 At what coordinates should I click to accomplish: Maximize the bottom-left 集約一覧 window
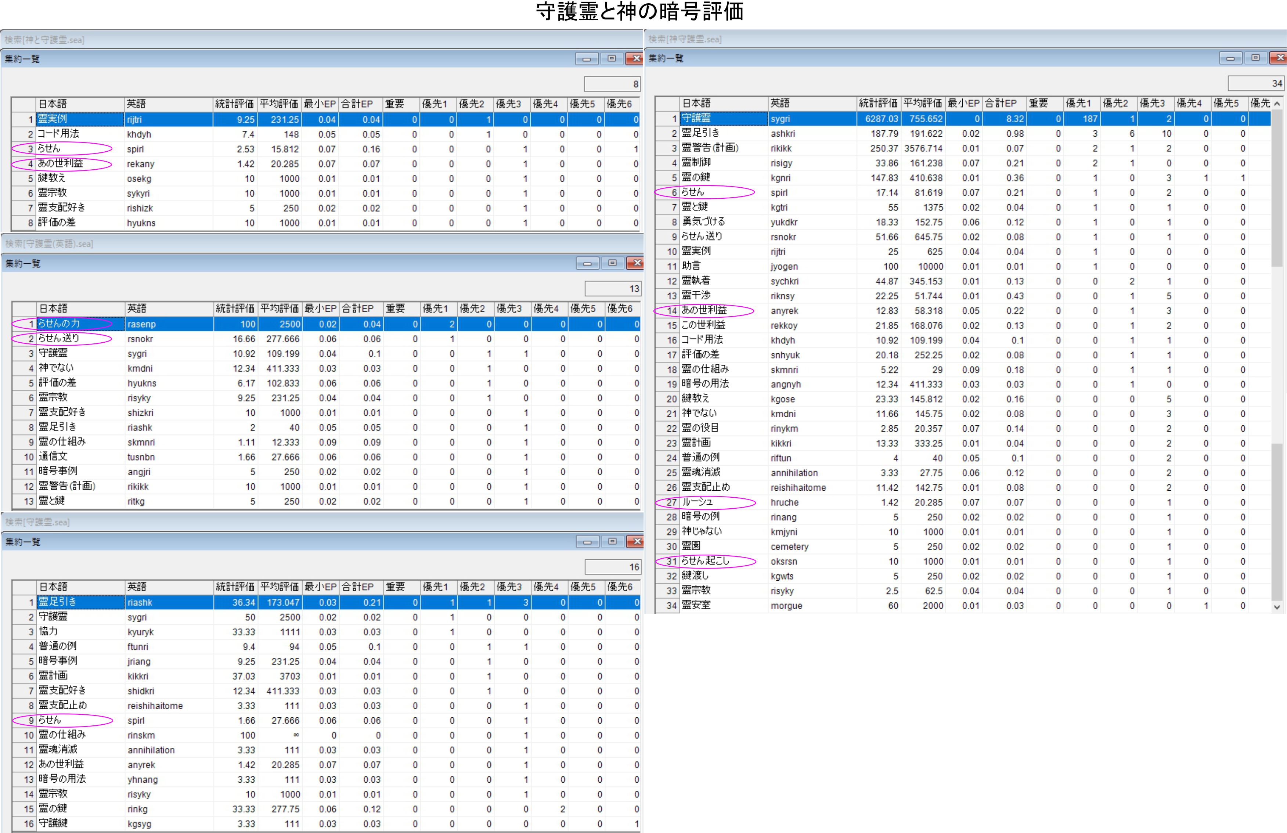[612, 541]
